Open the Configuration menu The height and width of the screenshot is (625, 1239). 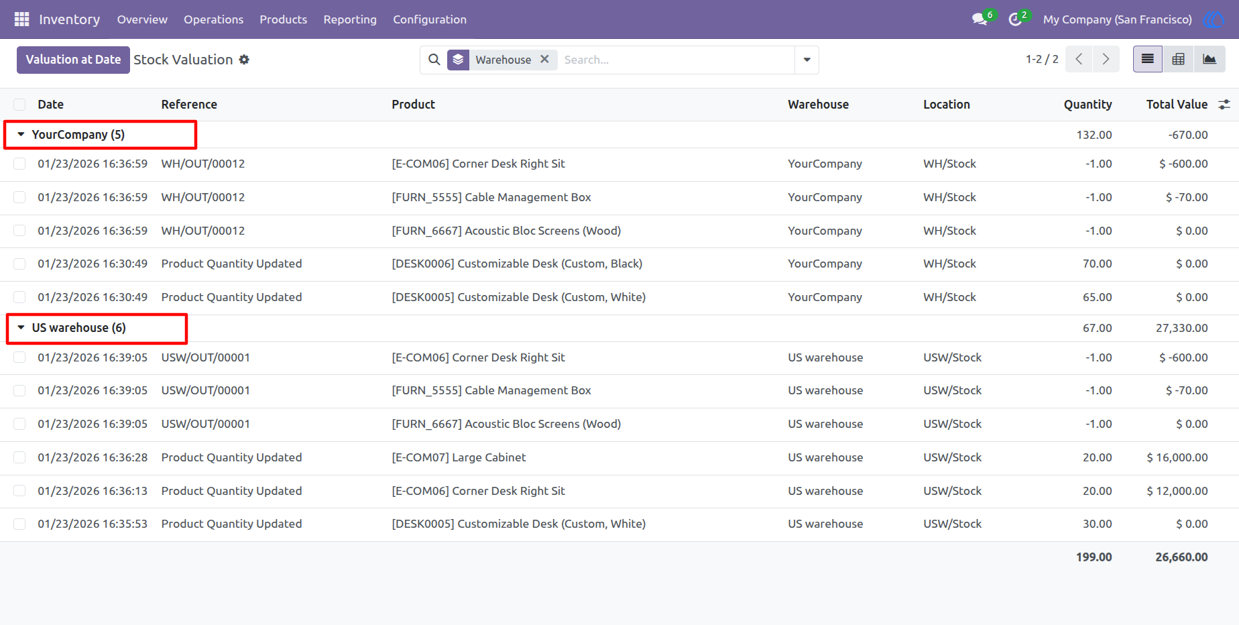pyautogui.click(x=430, y=19)
